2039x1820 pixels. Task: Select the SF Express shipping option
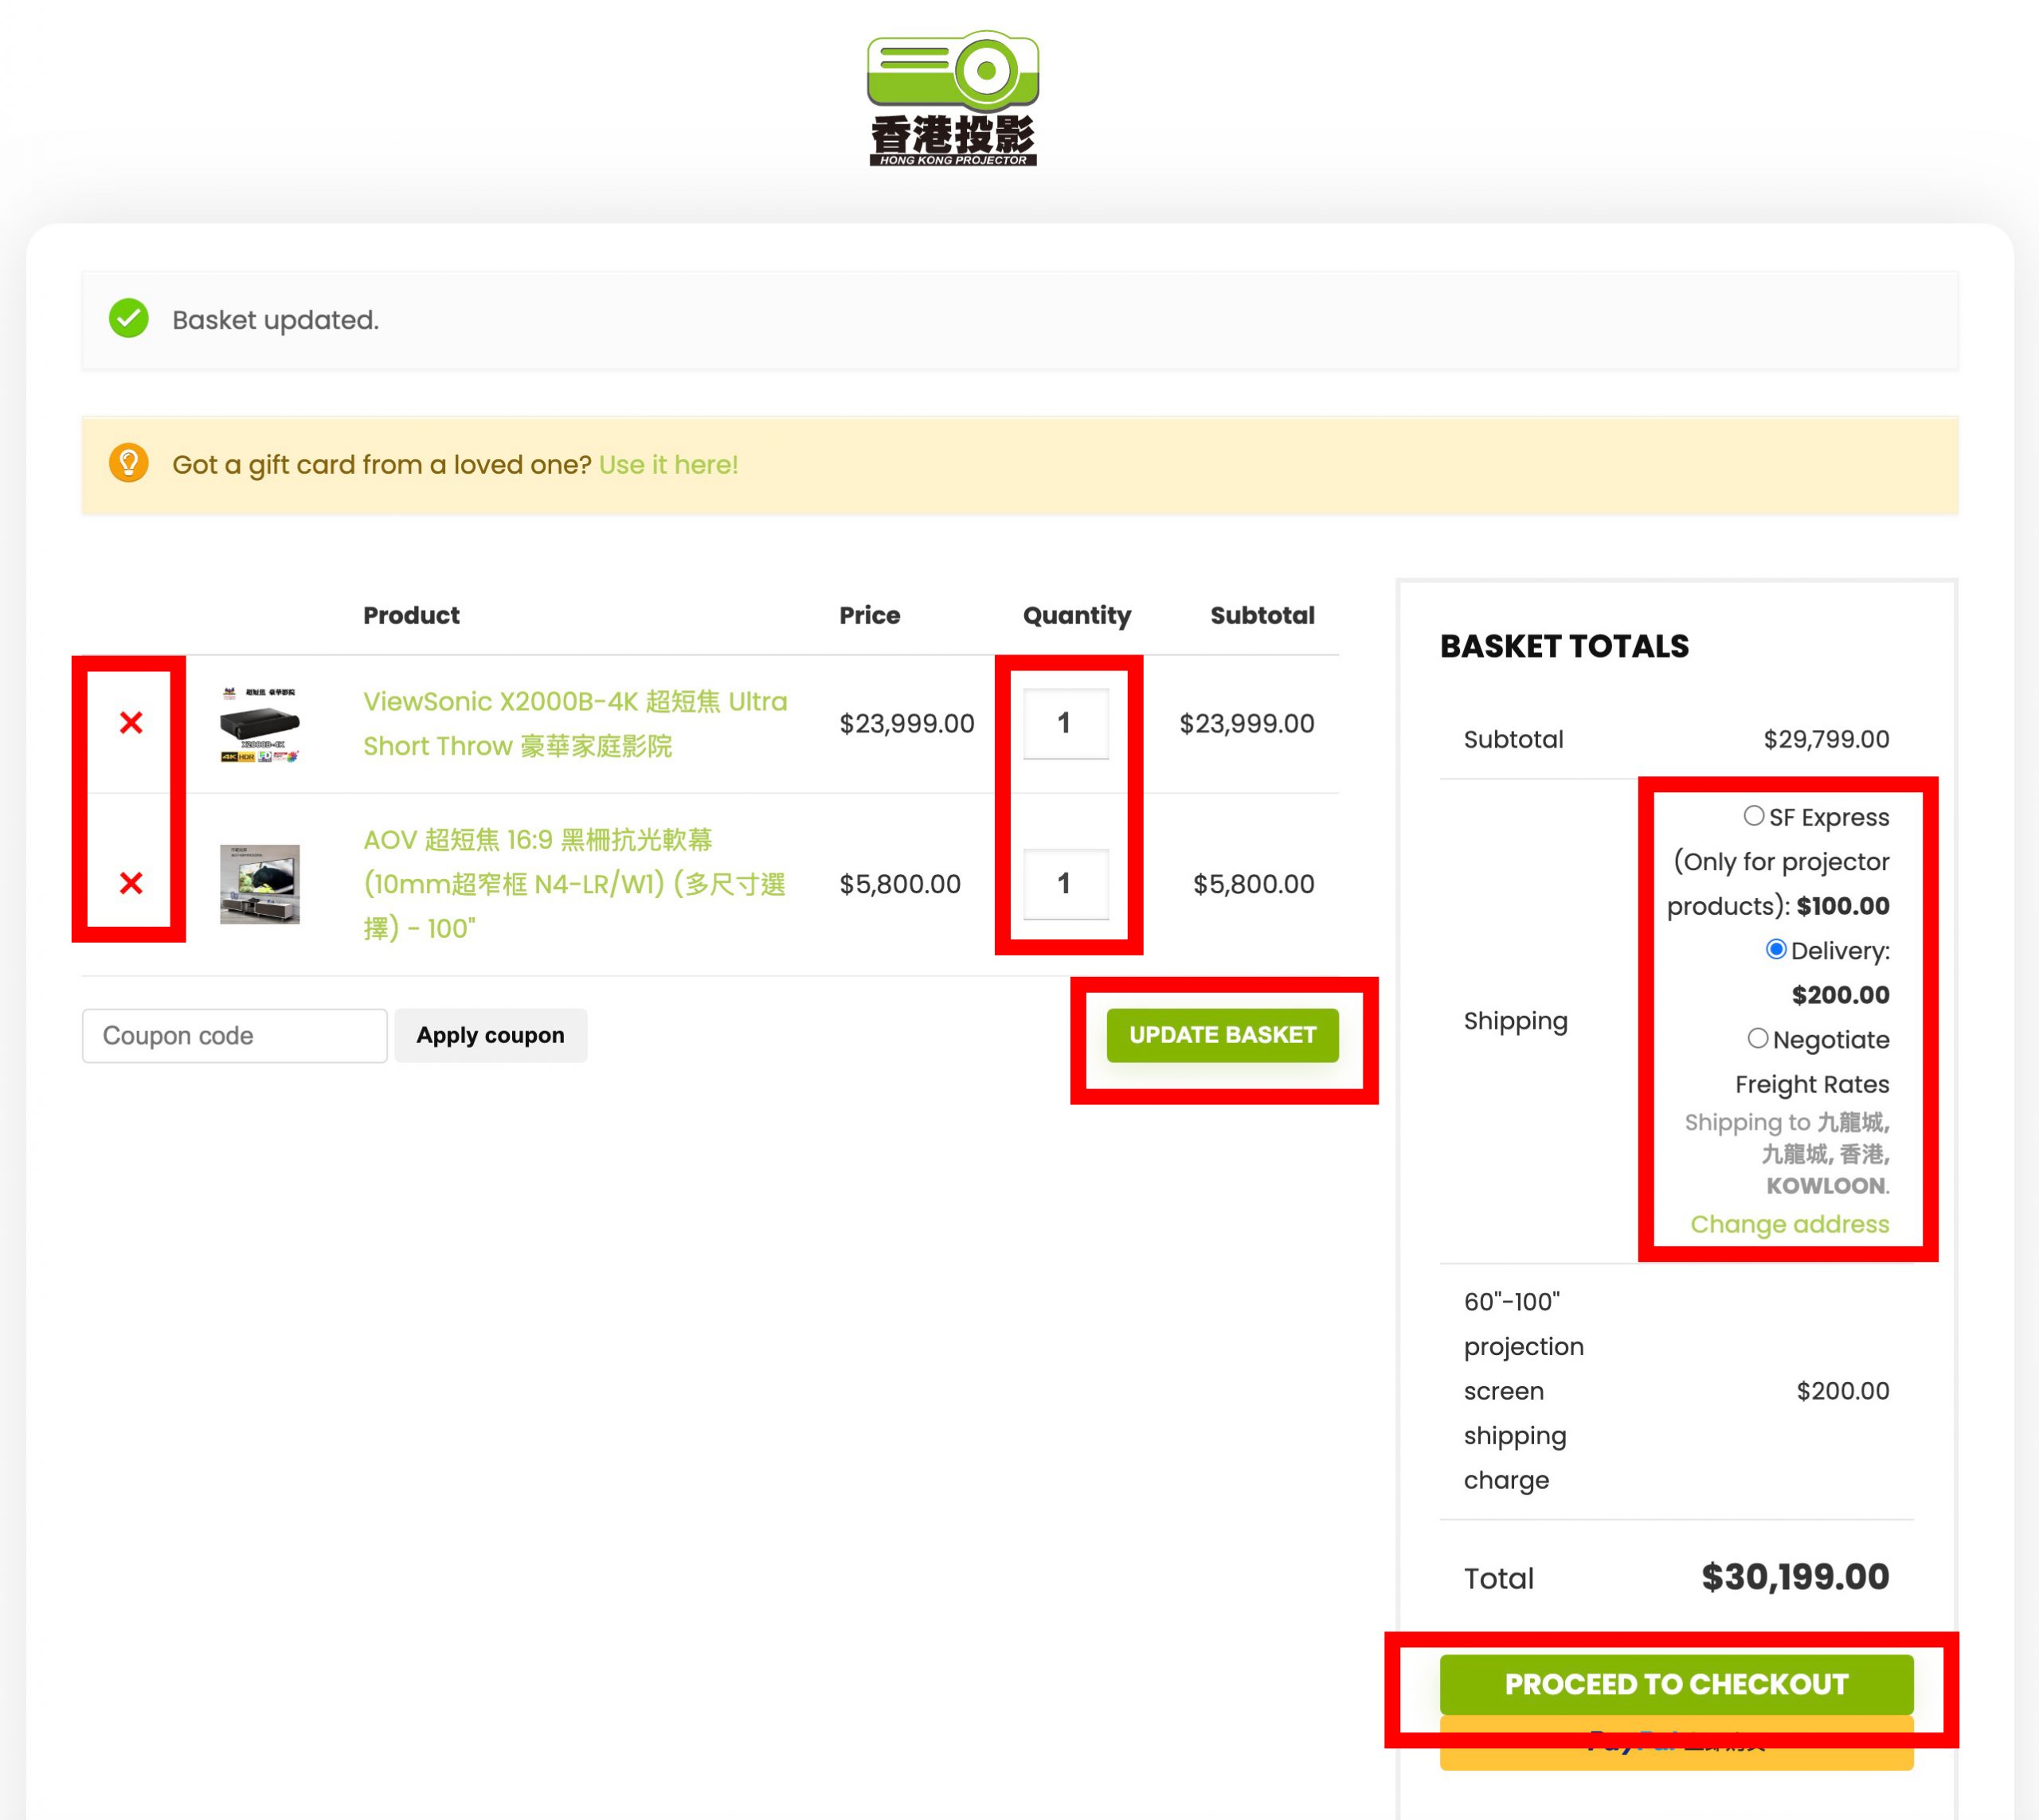point(1754,816)
